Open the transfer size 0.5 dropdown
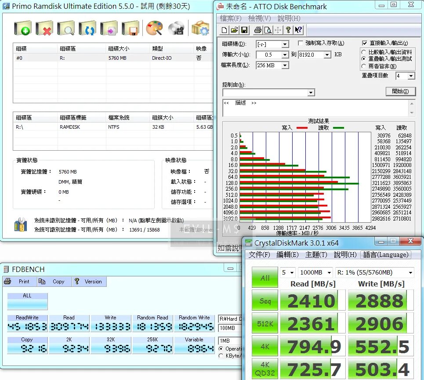 pos(285,55)
